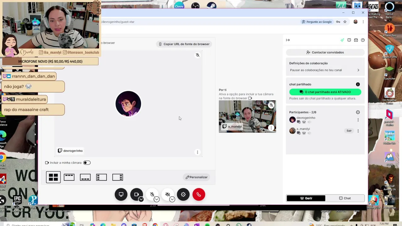This screenshot has height=226, width=402.
Task: Click the Sair button next to a_mandyi
Action: 349,131
